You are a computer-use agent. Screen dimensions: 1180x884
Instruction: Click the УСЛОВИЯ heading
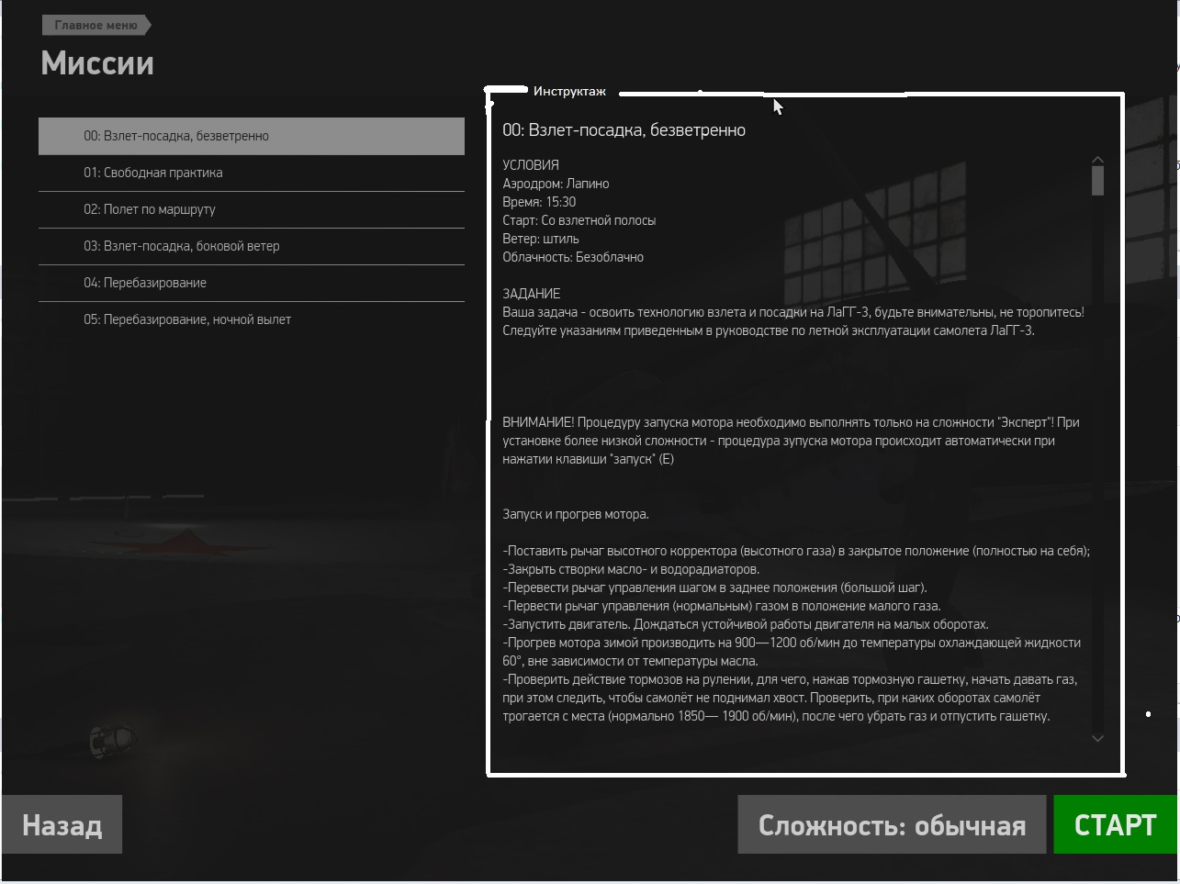coord(530,165)
